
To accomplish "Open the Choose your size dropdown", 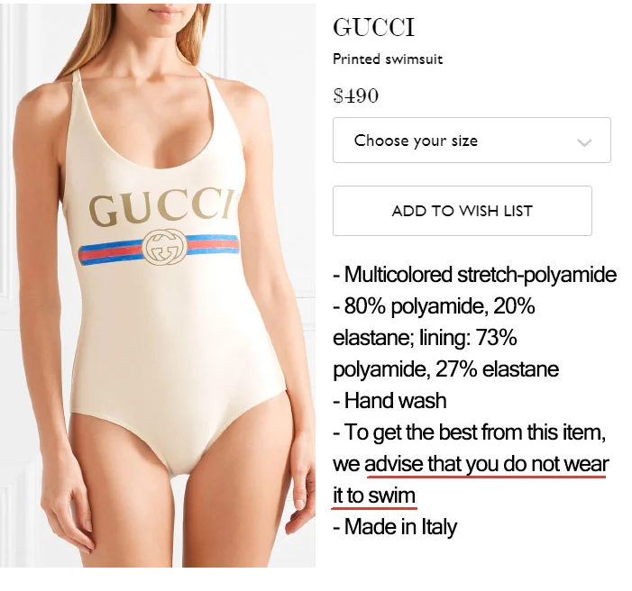I will (x=472, y=141).
